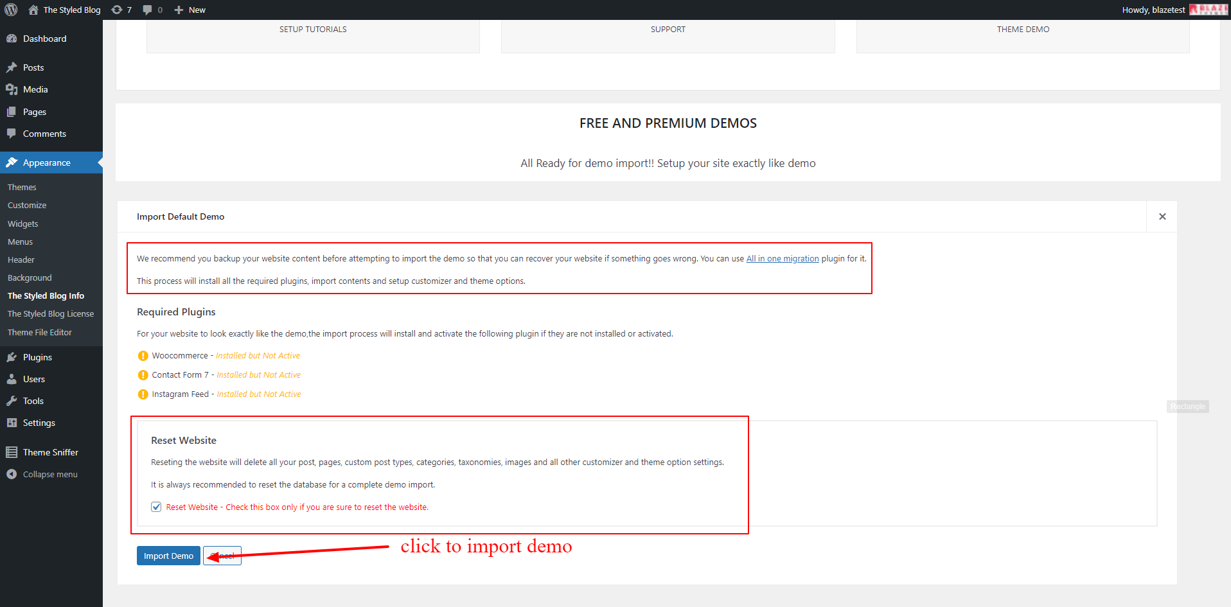1231x607 pixels.
Task: Uncheck the Reset Website checkbox
Action: point(156,507)
